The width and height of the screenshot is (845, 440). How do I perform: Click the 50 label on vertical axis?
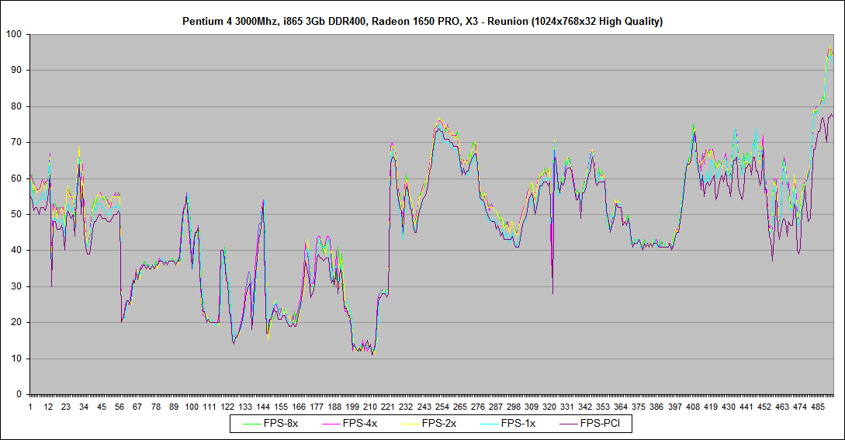point(16,215)
